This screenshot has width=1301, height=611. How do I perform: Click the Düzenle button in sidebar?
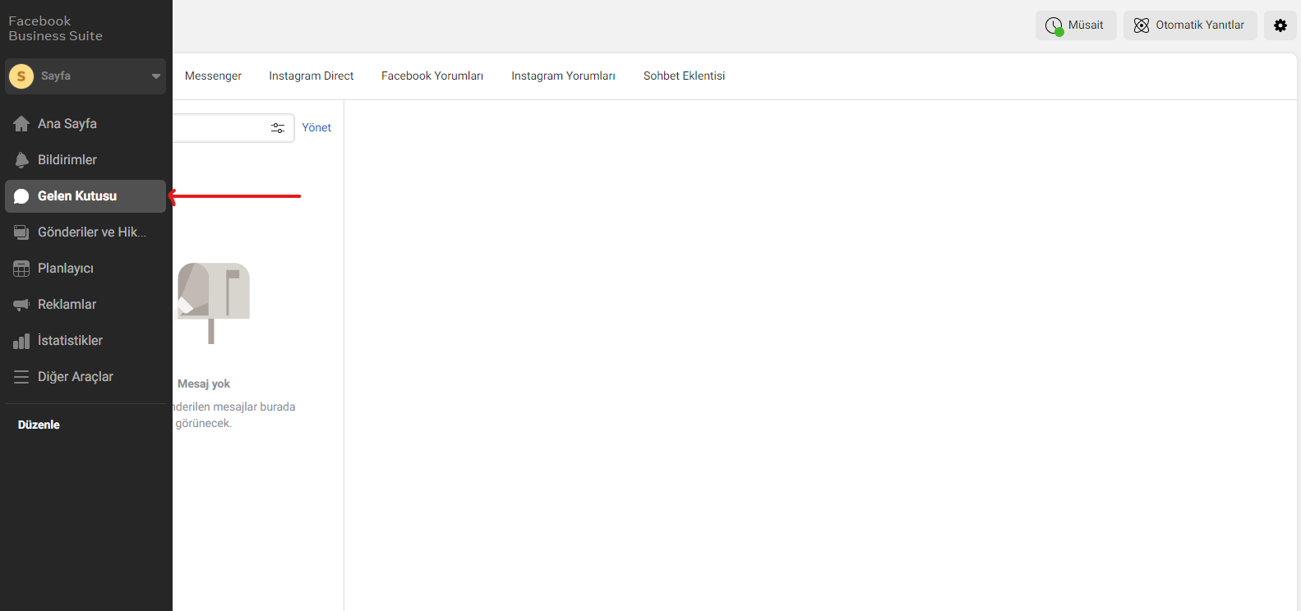(39, 425)
